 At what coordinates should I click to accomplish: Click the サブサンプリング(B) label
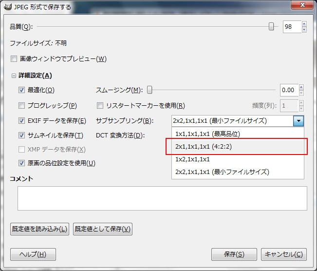pyautogui.click(x=125, y=121)
